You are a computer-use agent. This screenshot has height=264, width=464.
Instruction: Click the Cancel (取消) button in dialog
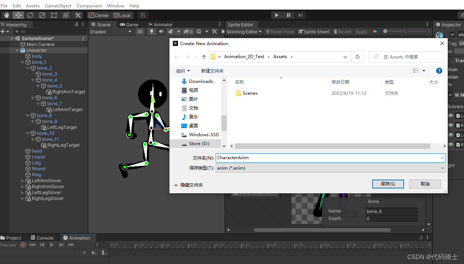(x=425, y=184)
